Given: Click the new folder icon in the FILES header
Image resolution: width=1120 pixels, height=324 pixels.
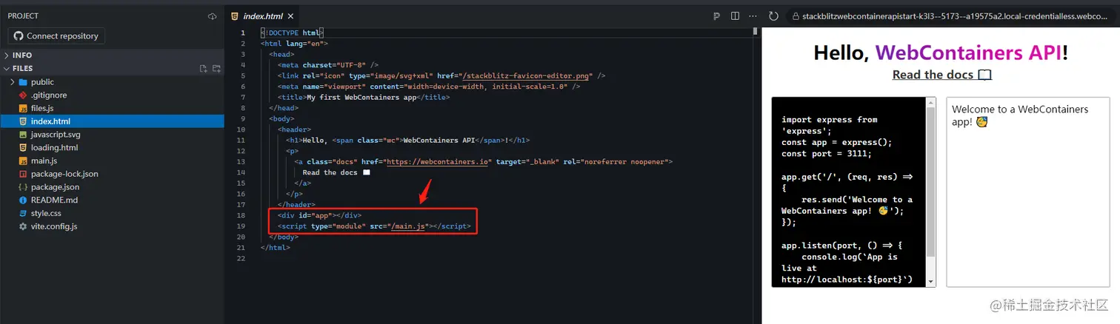Looking at the screenshot, I should (216, 69).
